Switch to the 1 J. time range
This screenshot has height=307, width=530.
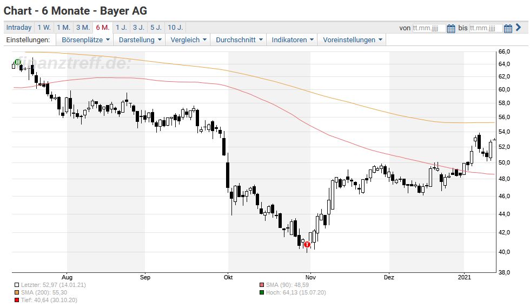[x=121, y=28]
